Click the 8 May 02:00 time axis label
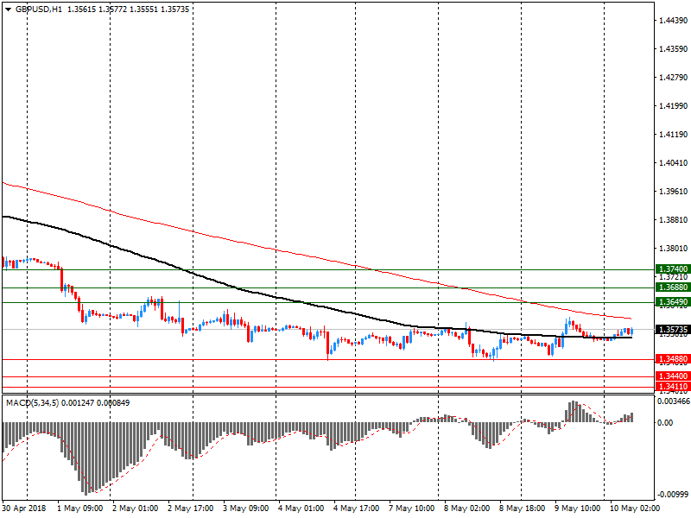The height and width of the screenshot is (518, 691). 467,509
